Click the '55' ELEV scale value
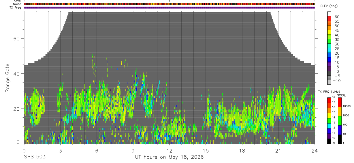 (x=337, y=22)
